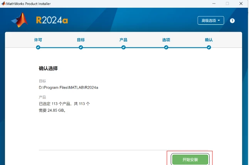Click the MATLAB logo in the header

click(20, 20)
